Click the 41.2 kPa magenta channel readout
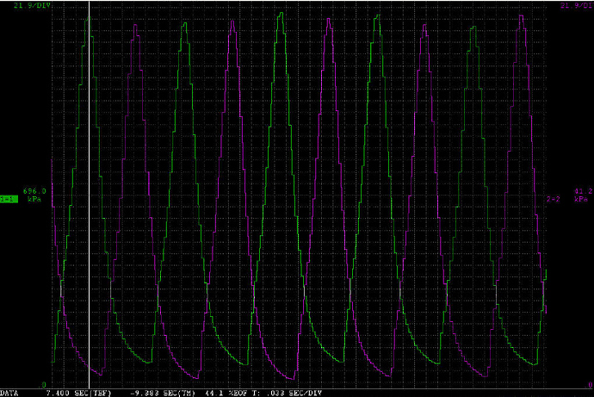 pos(582,191)
